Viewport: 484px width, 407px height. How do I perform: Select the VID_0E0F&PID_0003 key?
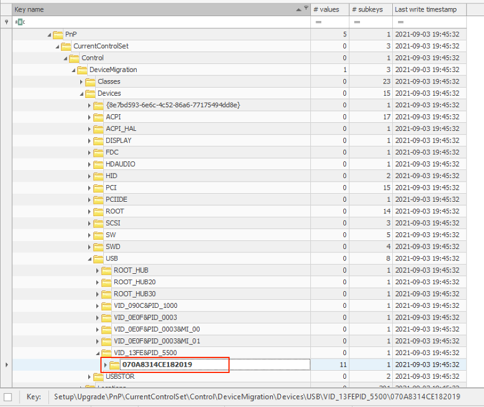[145, 318]
